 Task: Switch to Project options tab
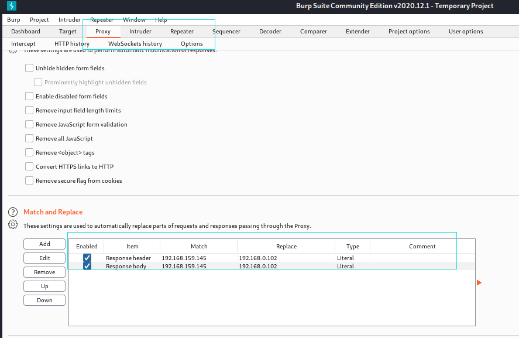pos(409,32)
